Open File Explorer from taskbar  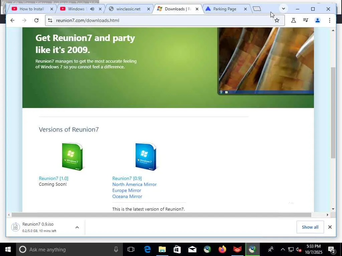(162, 249)
